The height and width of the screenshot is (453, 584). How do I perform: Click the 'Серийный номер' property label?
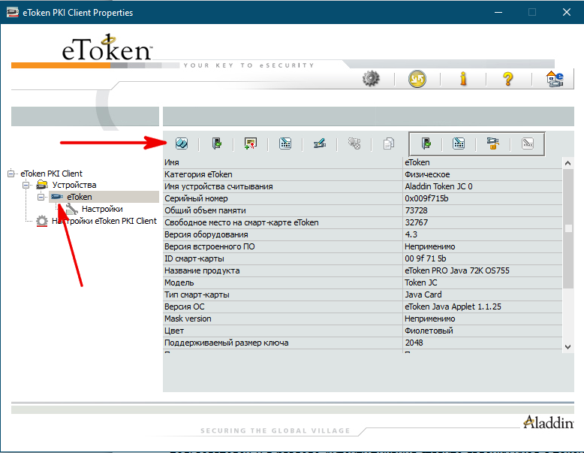pyautogui.click(x=196, y=198)
